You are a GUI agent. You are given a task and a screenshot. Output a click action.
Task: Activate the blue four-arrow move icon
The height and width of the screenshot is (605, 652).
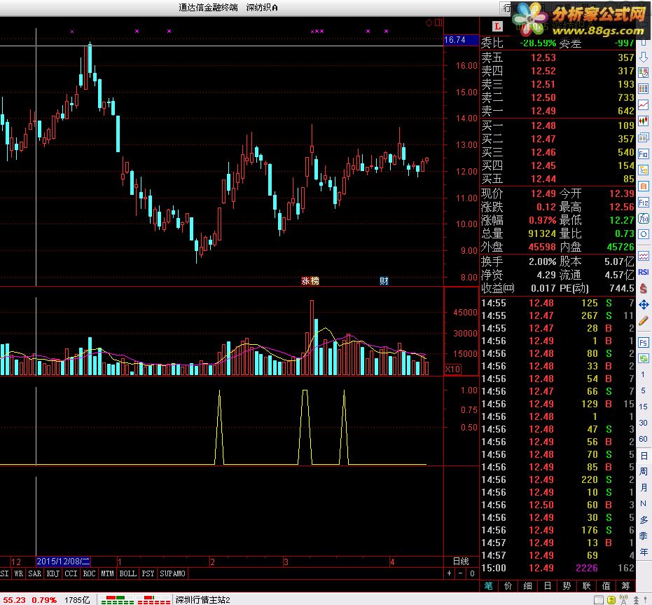(644, 304)
